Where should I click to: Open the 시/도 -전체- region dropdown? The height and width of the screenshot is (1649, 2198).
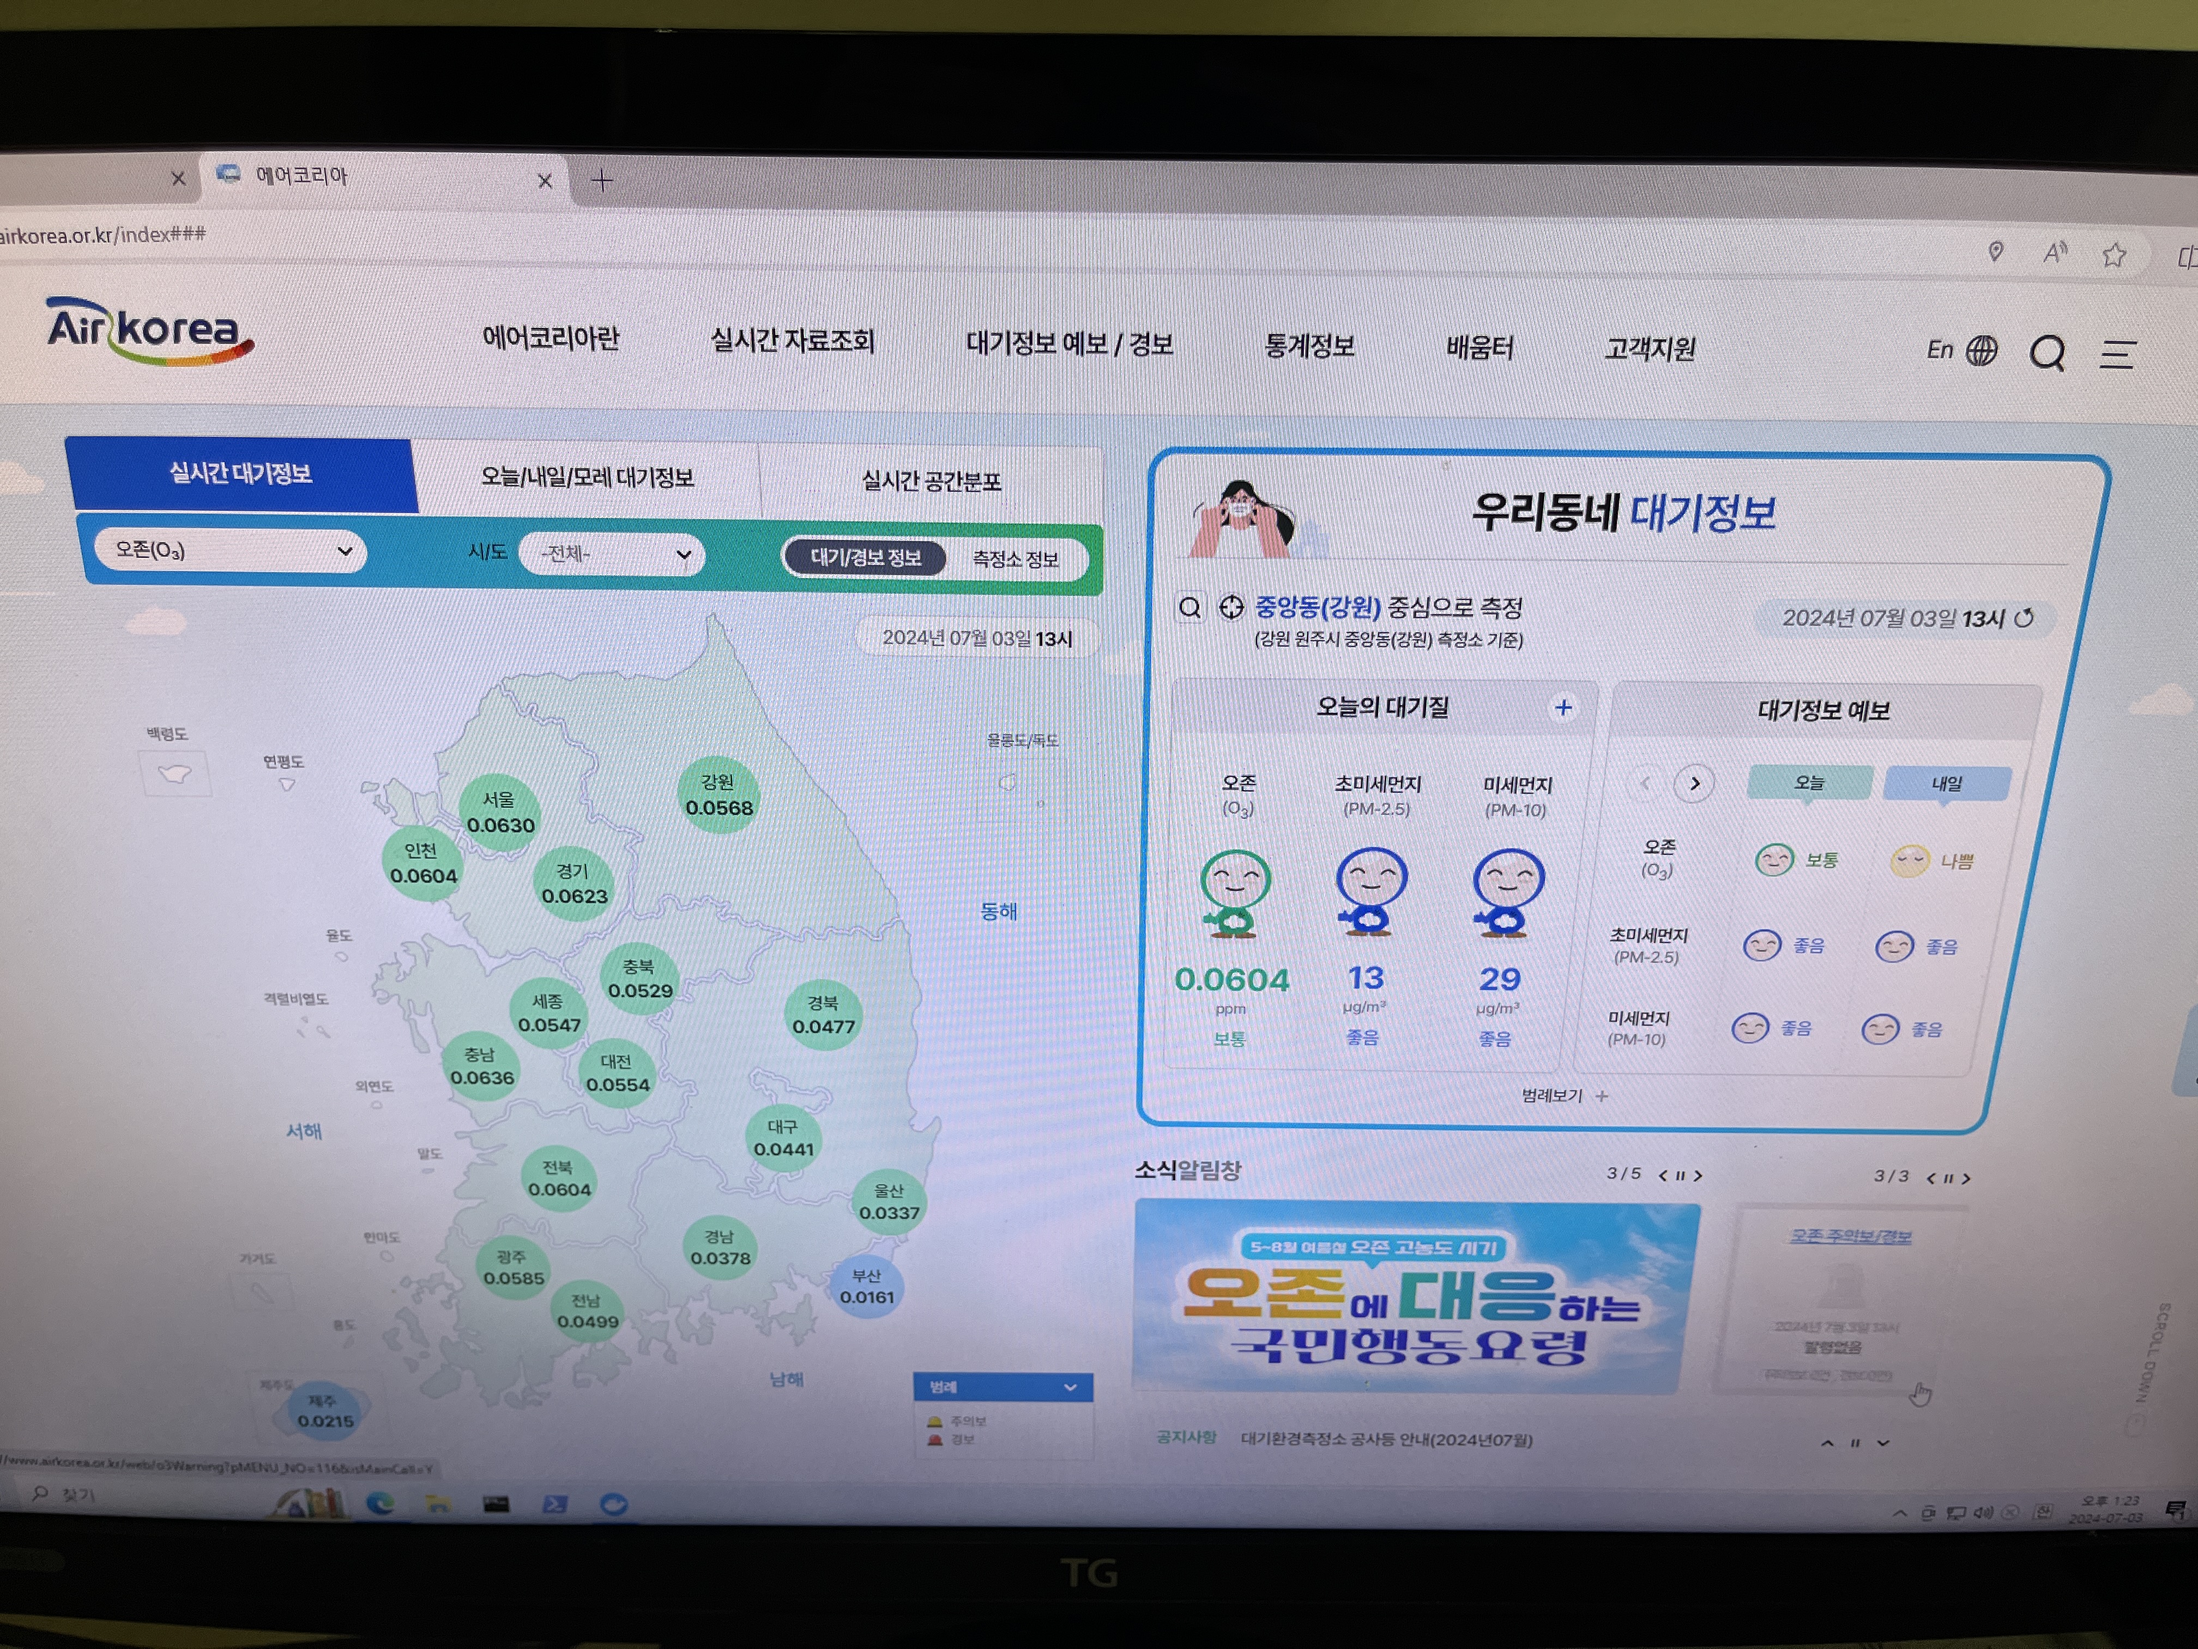(x=612, y=553)
